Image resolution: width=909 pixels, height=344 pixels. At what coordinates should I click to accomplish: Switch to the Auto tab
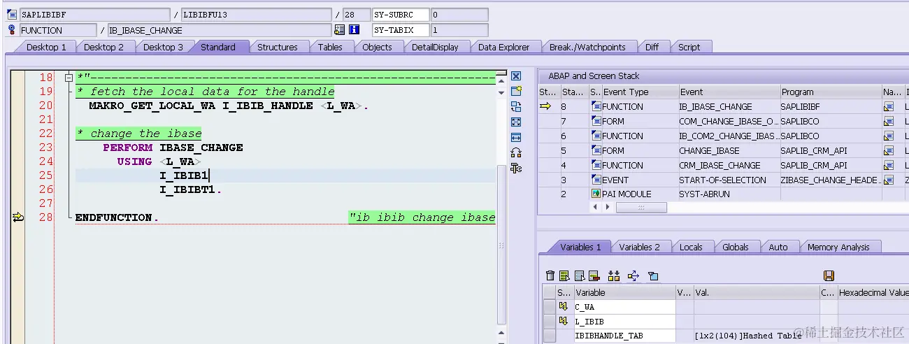tap(778, 247)
